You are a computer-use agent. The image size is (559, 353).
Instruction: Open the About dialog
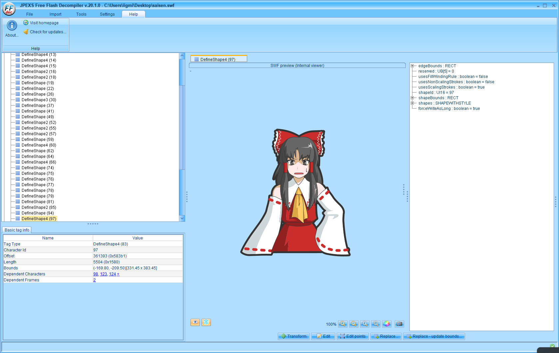[12, 29]
